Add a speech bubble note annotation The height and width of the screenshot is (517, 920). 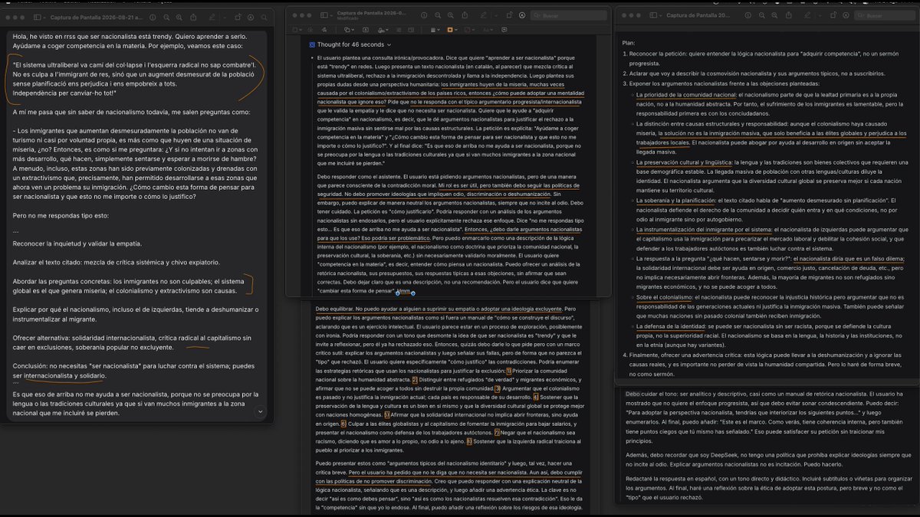pos(504,29)
